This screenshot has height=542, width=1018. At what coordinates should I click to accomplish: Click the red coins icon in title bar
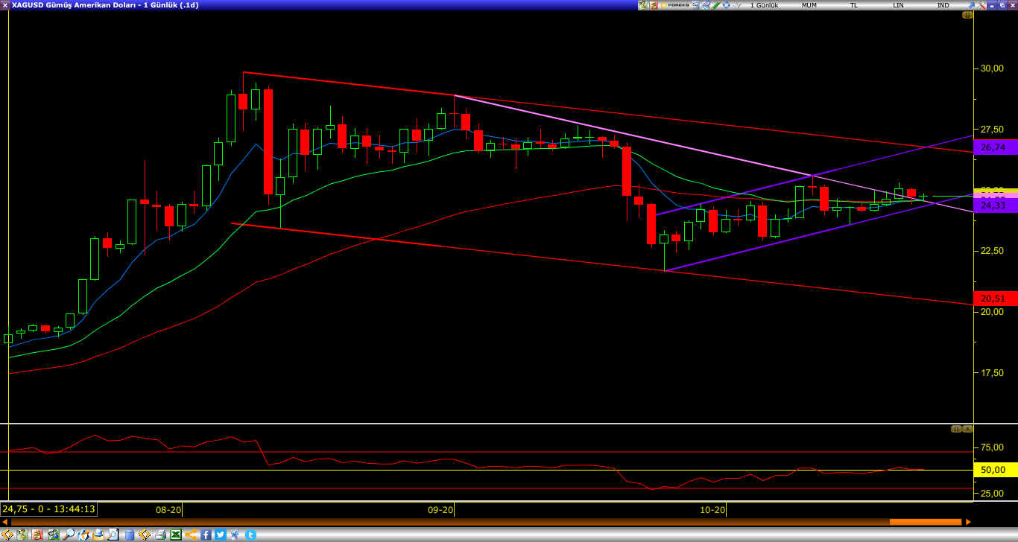[x=654, y=5]
